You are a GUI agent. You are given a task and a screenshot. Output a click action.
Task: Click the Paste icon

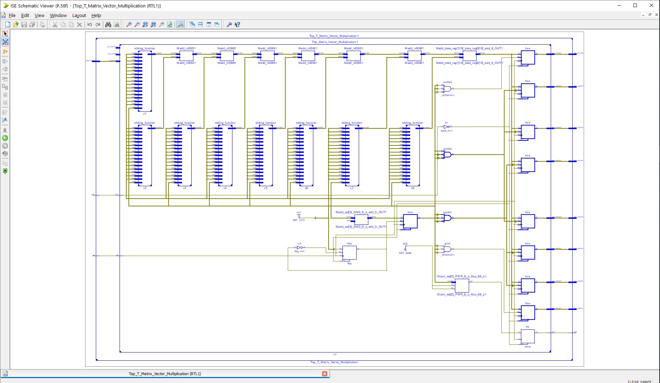pyautogui.click(x=71, y=24)
